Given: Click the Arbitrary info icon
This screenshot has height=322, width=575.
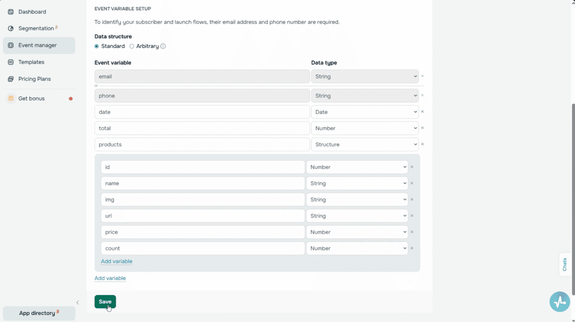Looking at the screenshot, I should (163, 46).
